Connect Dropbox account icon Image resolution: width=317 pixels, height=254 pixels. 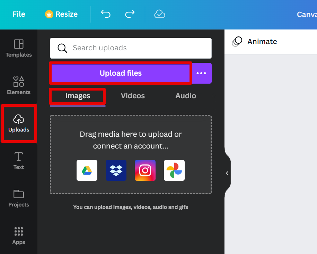[x=116, y=170]
